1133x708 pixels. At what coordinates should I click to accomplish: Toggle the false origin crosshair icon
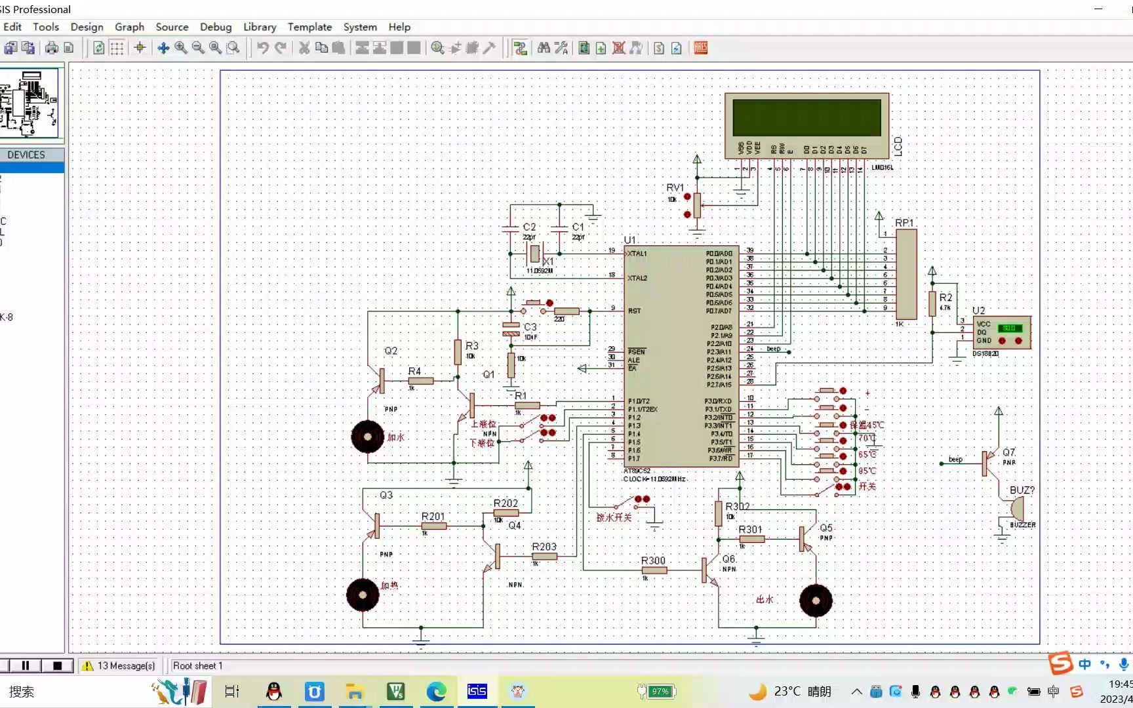coord(140,48)
